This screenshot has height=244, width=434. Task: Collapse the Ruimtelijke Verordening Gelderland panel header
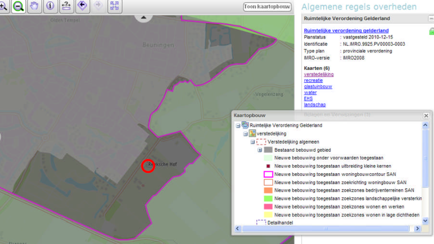(x=431, y=18)
